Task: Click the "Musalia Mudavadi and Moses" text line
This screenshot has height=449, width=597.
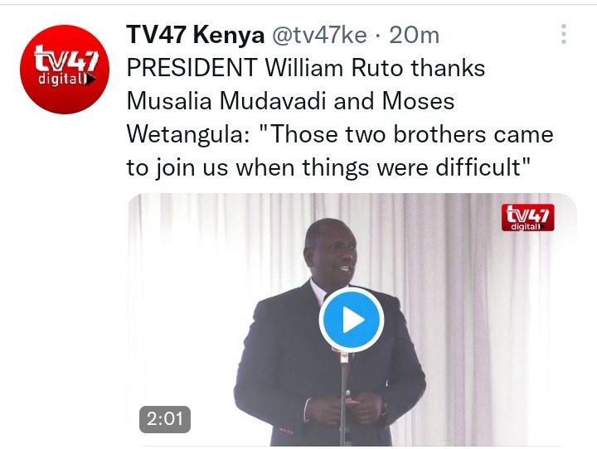Action: tap(290, 101)
